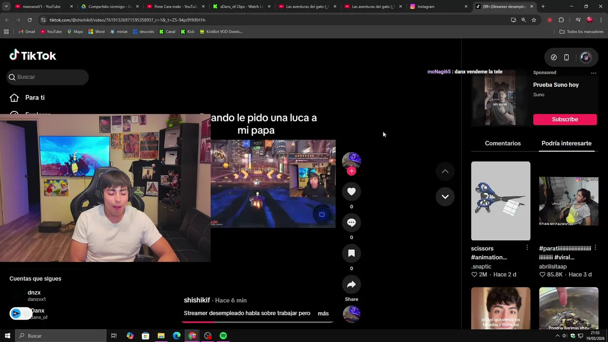Switch to the Comentarios tab
The image size is (608, 342).
click(503, 143)
